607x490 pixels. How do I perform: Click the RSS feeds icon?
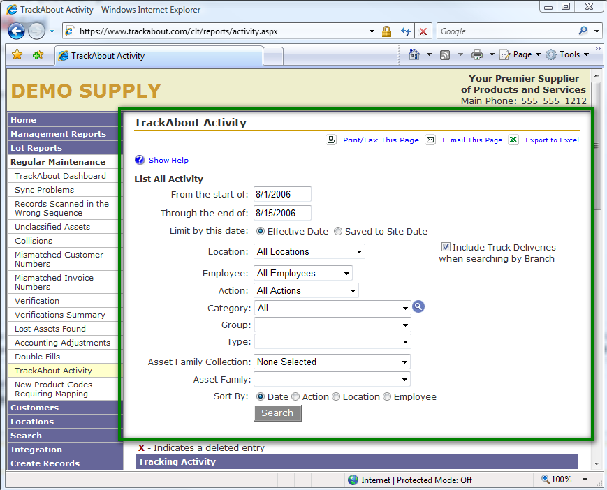tap(445, 55)
